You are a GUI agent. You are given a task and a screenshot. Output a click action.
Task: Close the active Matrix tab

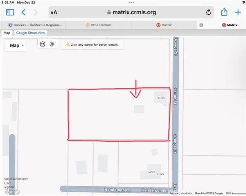pos(201,25)
